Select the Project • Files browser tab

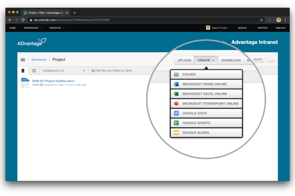(46, 13)
